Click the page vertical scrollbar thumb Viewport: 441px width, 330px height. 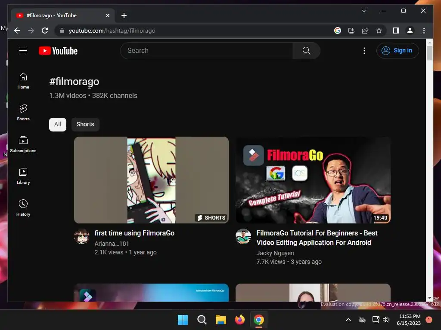(x=429, y=53)
